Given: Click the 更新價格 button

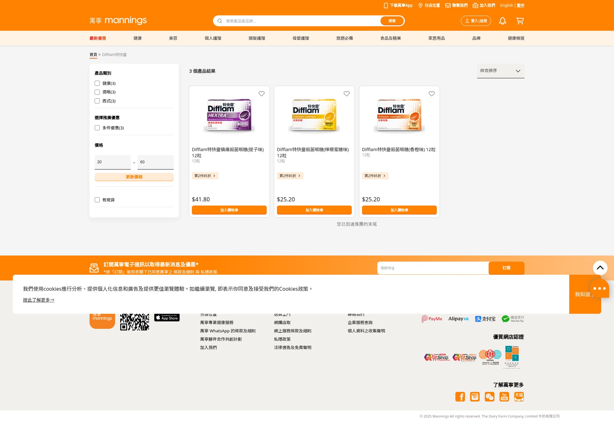Looking at the screenshot, I should [134, 177].
